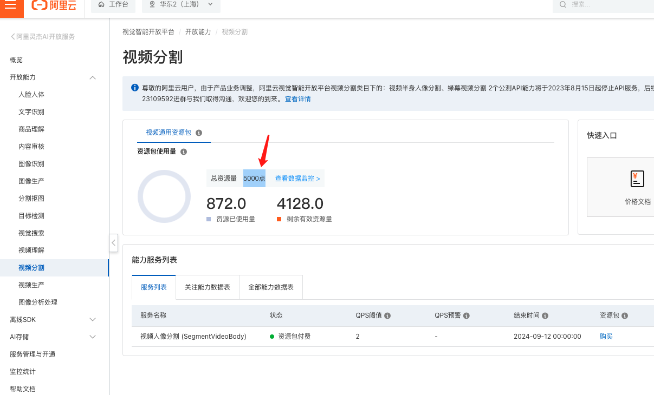Click the 查看详情 link in the notice

[x=298, y=99]
